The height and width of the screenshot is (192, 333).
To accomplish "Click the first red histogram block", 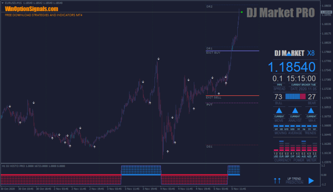I will (x=61, y=180).
